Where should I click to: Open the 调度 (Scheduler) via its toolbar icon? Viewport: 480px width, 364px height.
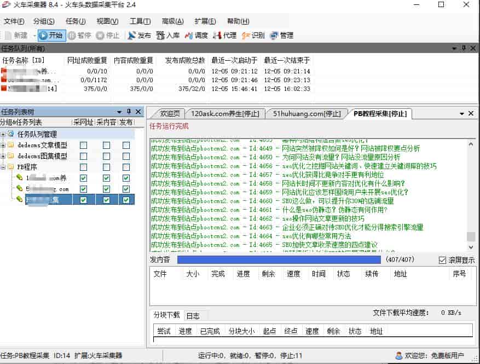(195, 36)
